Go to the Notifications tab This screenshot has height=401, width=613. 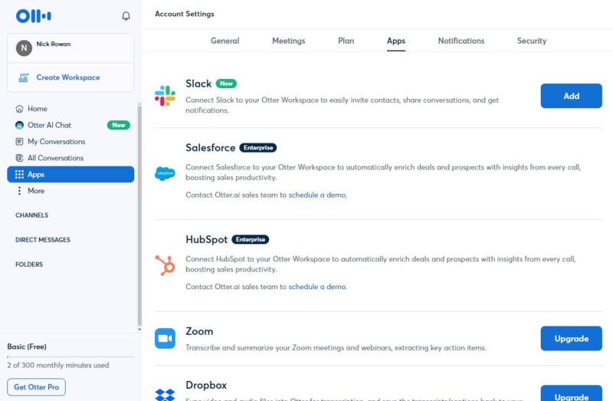point(461,41)
